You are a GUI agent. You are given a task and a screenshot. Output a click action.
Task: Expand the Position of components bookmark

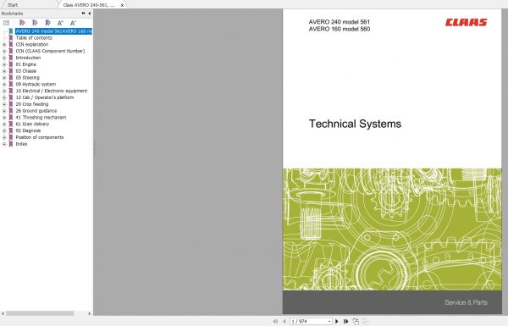(x=4, y=137)
